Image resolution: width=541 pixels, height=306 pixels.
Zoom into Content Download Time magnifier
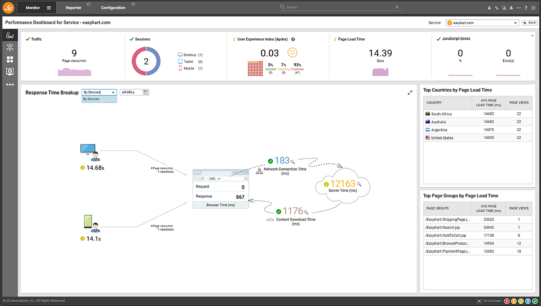pyautogui.click(x=306, y=212)
